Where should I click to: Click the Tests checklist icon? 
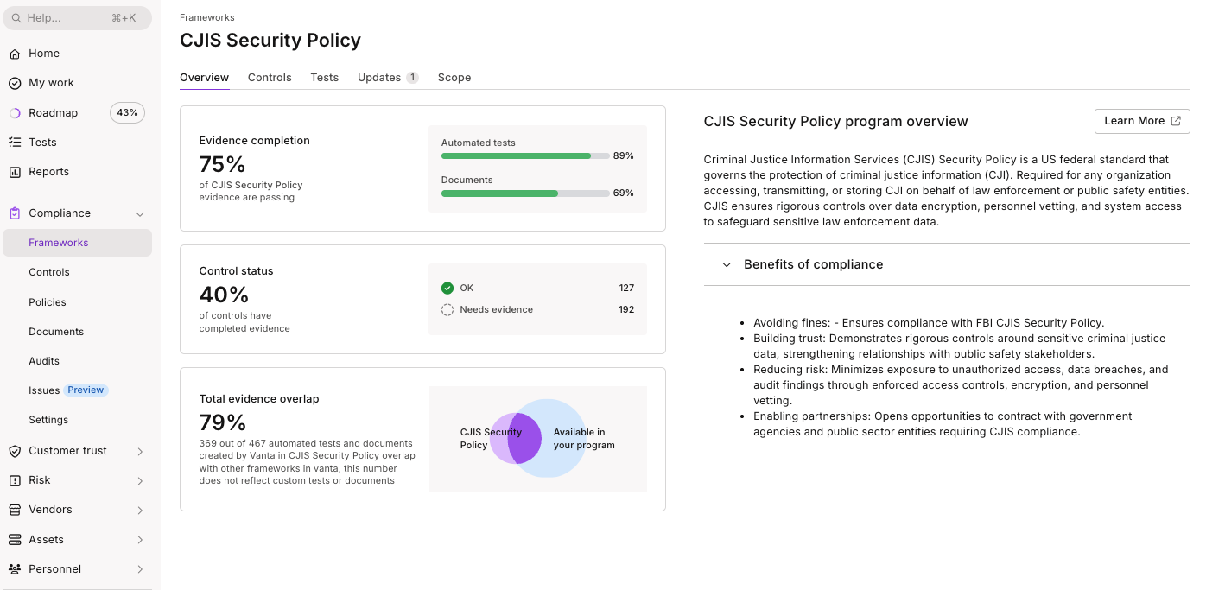(x=15, y=143)
